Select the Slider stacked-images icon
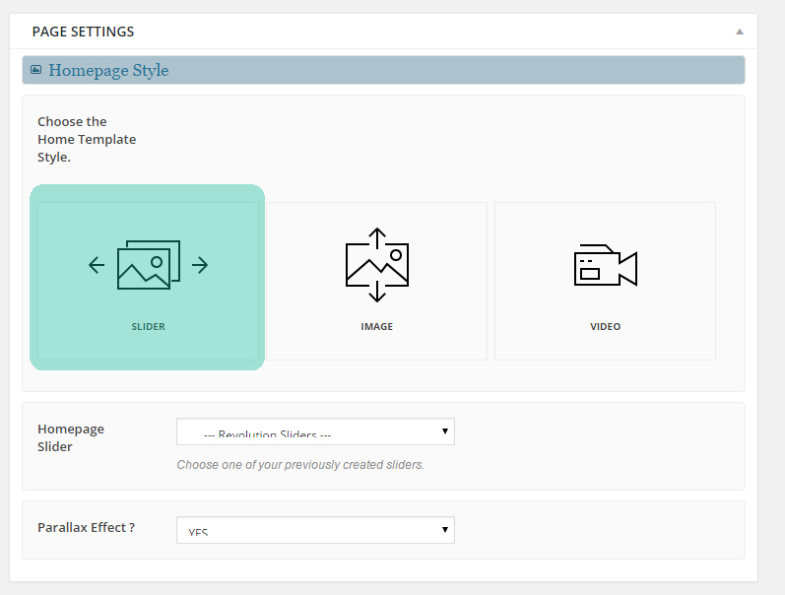Image resolution: width=785 pixels, height=595 pixels. (x=148, y=264)
